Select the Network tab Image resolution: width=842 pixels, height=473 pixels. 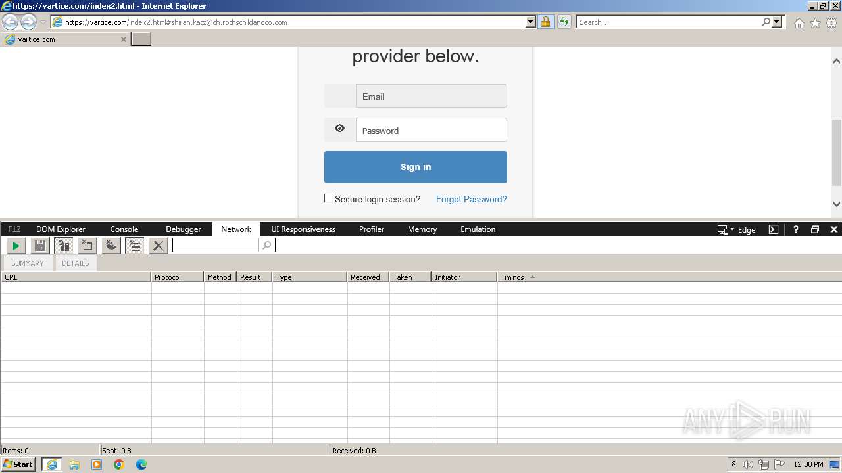click(x=236, y=229)
